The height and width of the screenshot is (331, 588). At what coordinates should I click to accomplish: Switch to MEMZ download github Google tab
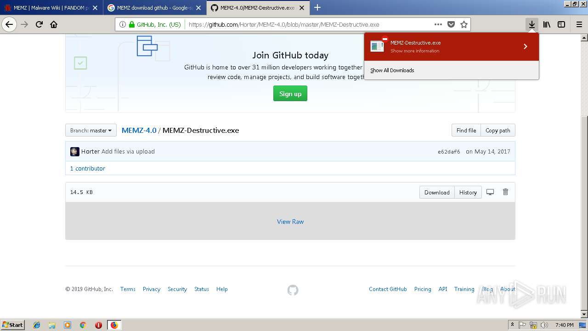point(154,8)
